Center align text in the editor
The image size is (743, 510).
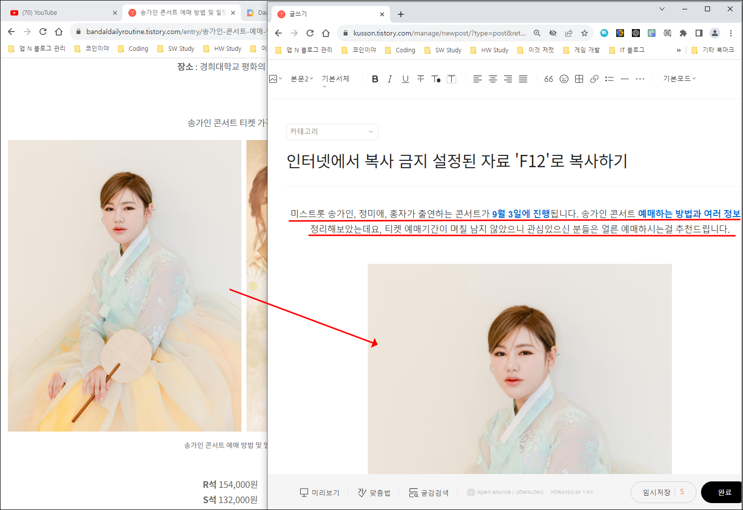pos(493,79)
